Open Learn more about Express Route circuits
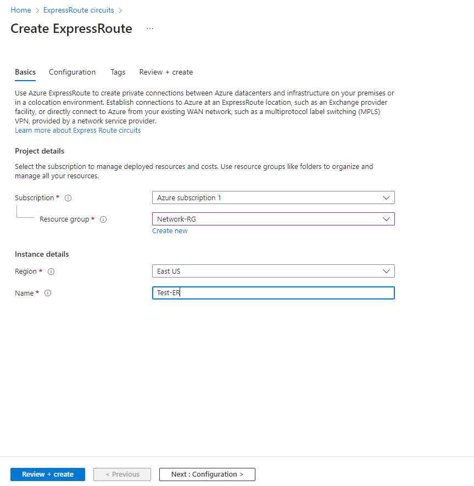 coord(78,131)
